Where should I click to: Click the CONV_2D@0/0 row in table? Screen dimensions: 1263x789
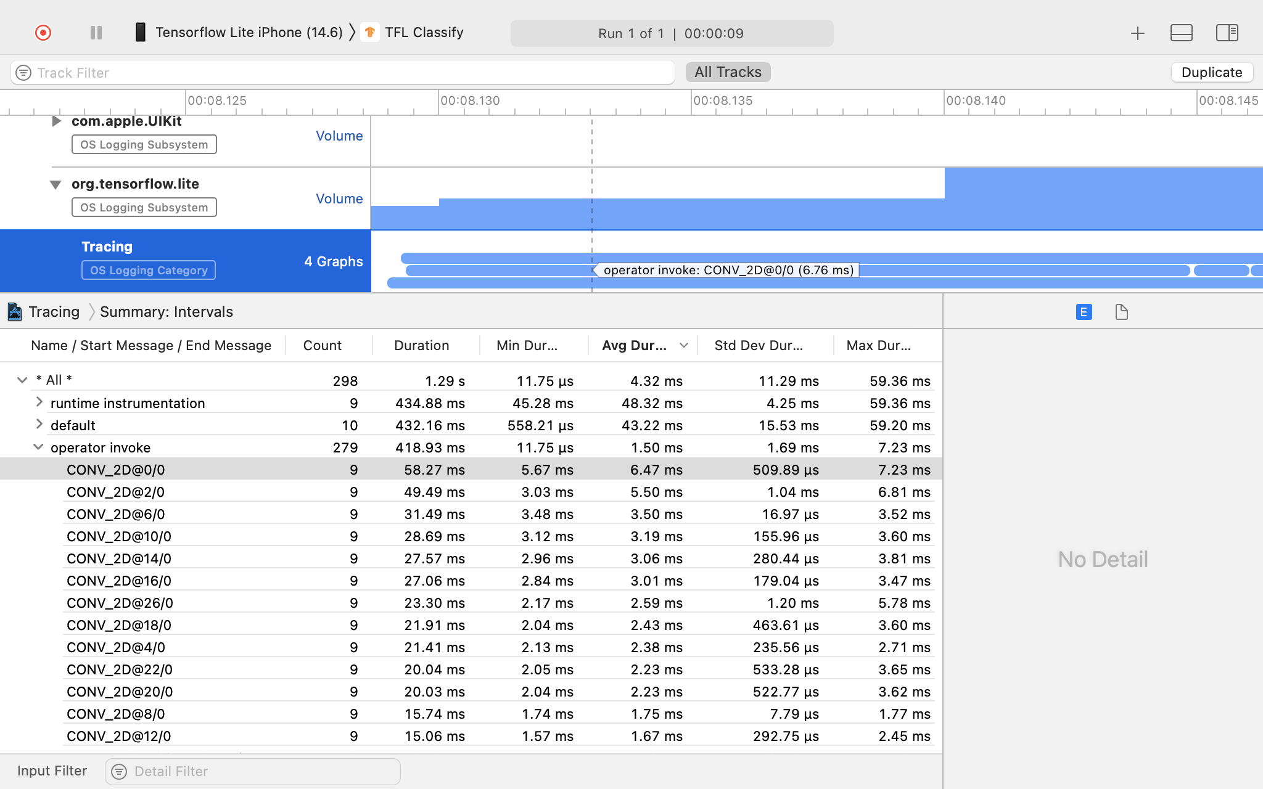click(x=472, y=469)
